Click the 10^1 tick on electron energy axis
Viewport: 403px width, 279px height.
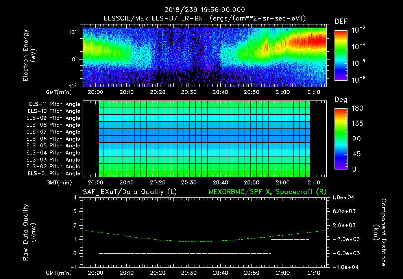pos(73,59)
